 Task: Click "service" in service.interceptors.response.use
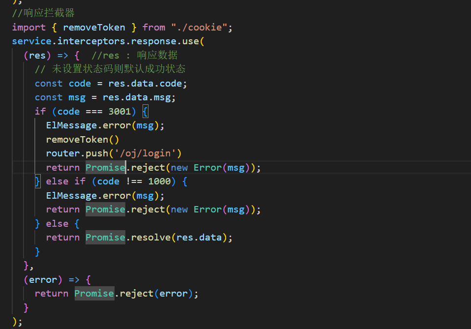pos(32,41)
